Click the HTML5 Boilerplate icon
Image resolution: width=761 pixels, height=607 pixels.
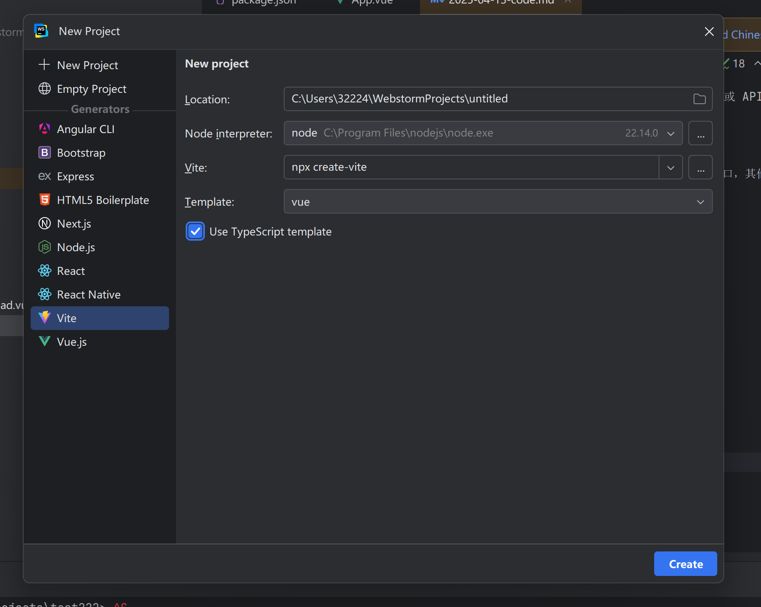click(x=45, y=200)
